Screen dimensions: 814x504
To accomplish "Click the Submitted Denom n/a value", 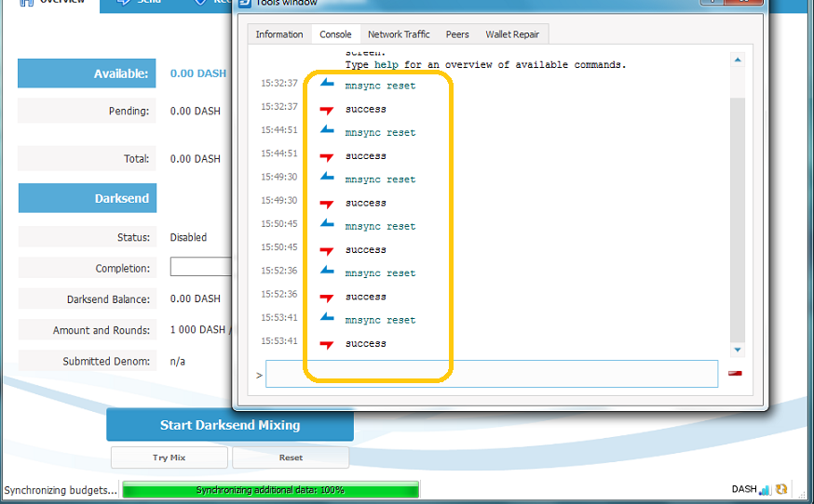I will pos(178,362).
